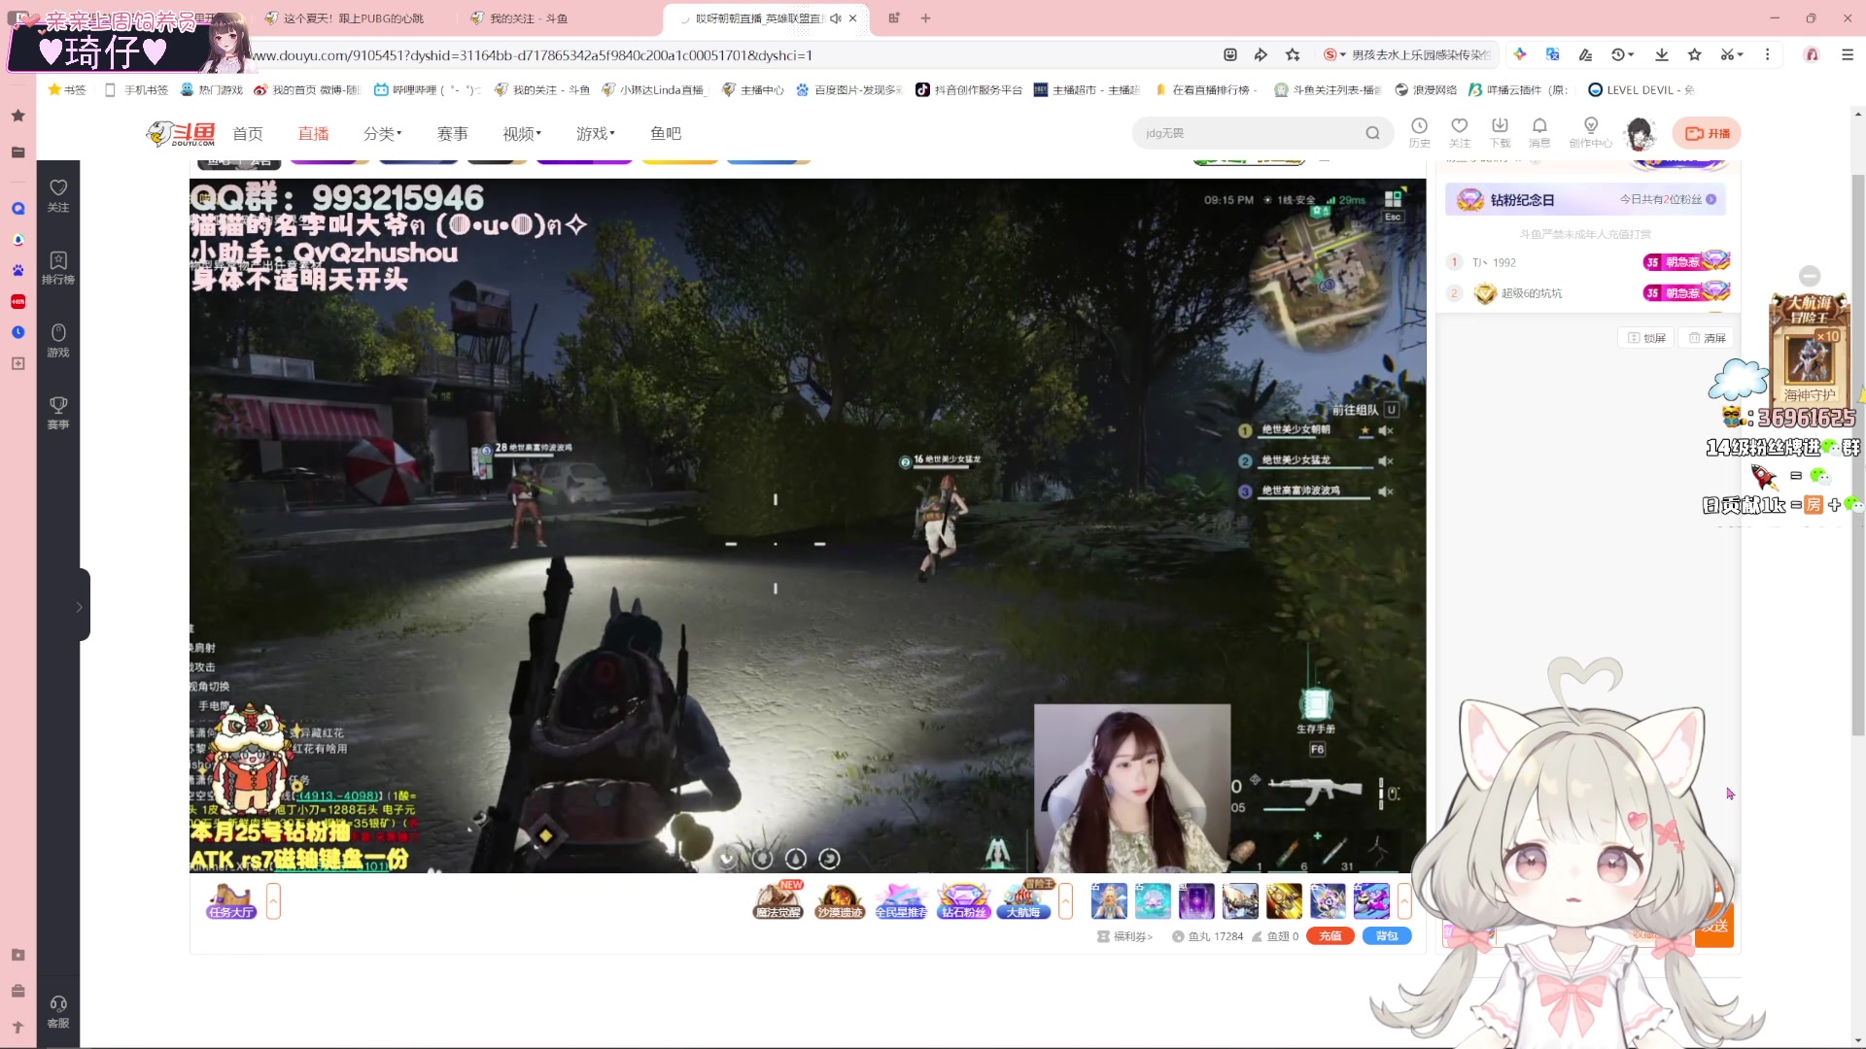Click the 清屏 clear chat button

(1708, 338)
